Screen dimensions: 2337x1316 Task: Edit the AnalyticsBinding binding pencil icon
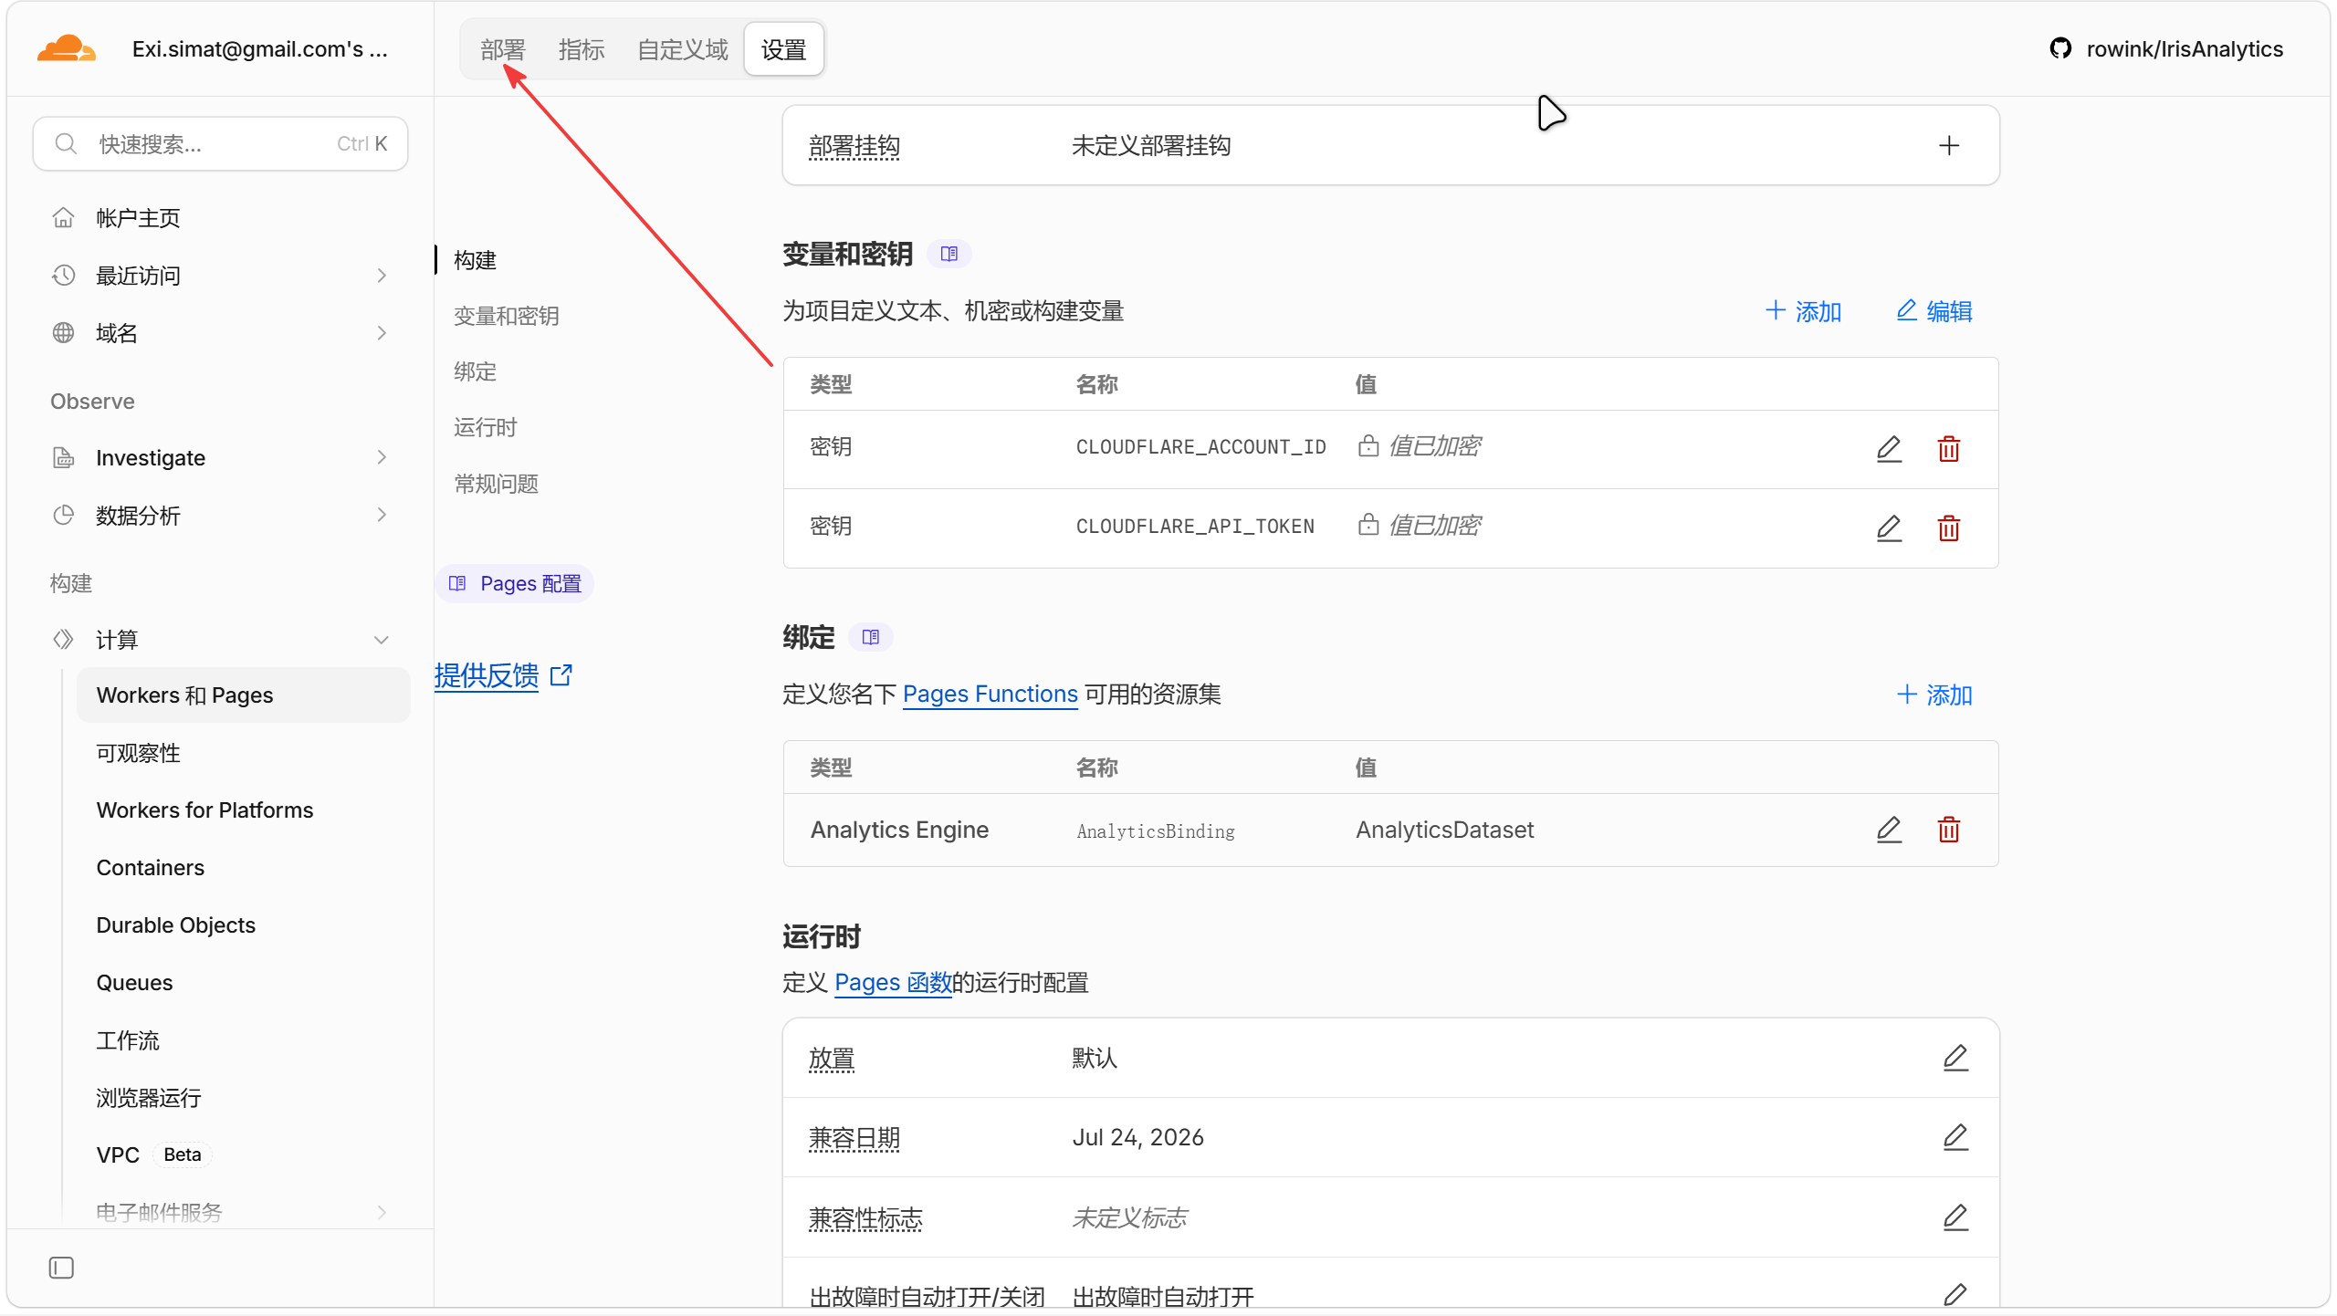click(x=1889, y=829)
